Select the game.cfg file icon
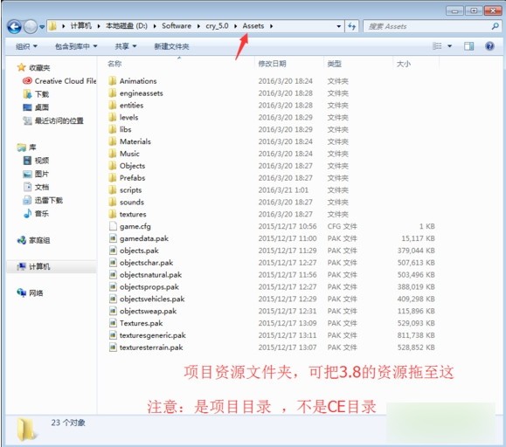The image size is (506, 447). click(x=113, y=226)
